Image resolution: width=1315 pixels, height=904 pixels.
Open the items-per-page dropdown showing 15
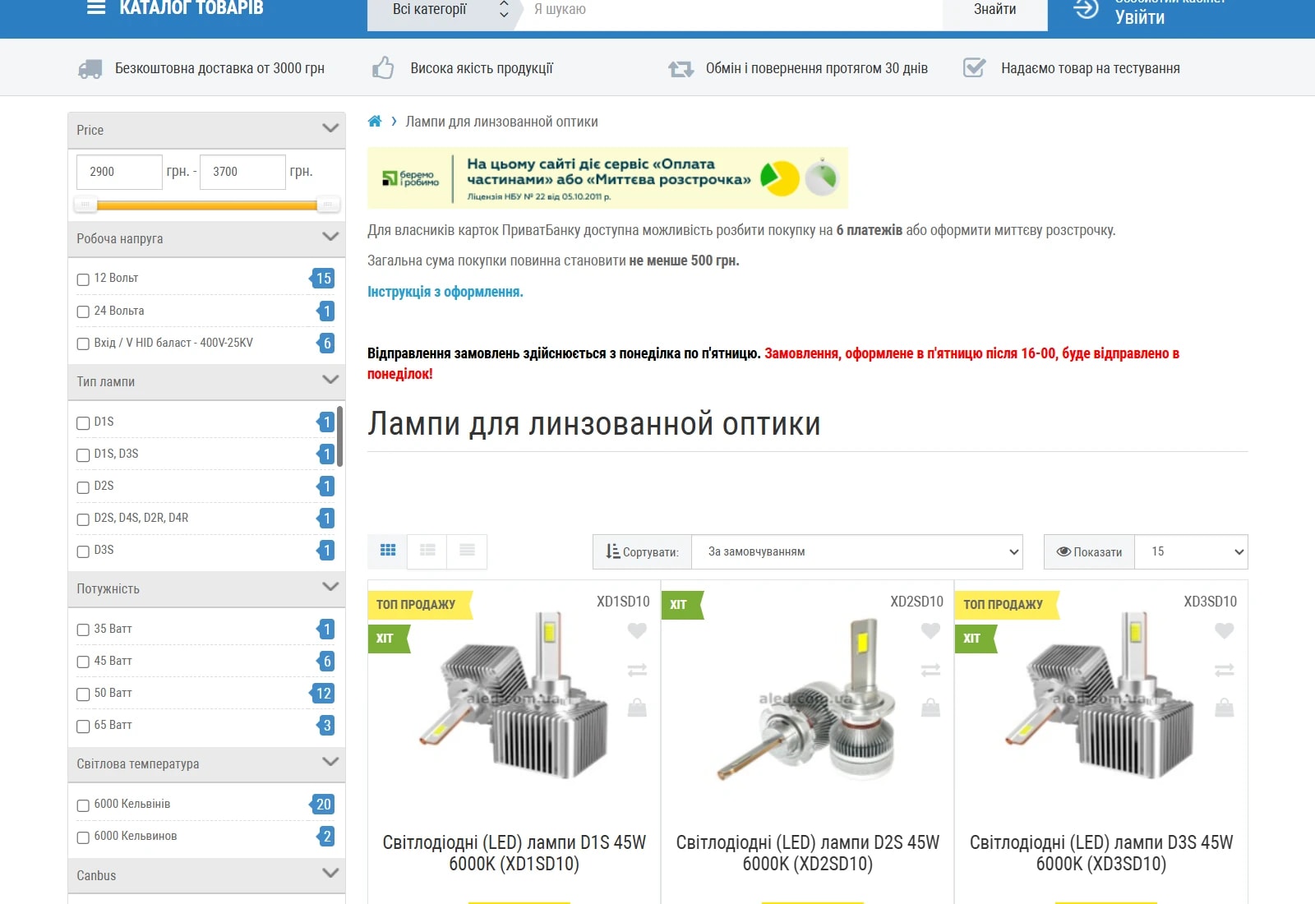coord(1191,551)
